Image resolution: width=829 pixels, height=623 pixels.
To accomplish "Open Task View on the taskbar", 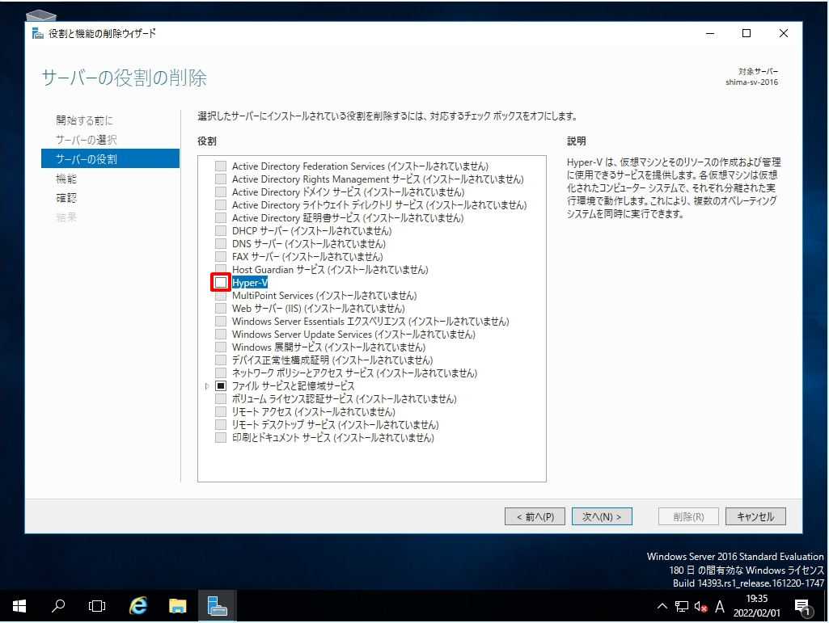I will 97,606.
